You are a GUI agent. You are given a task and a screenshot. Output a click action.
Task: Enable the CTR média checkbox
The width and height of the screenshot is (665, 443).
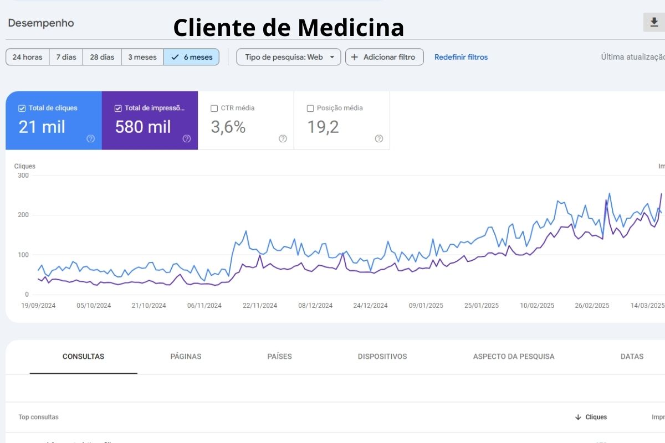pos(214,108)
